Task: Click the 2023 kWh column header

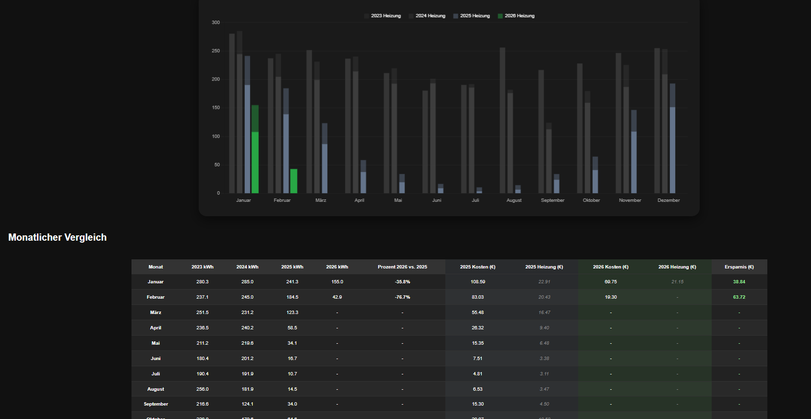Action: [203, 267]
